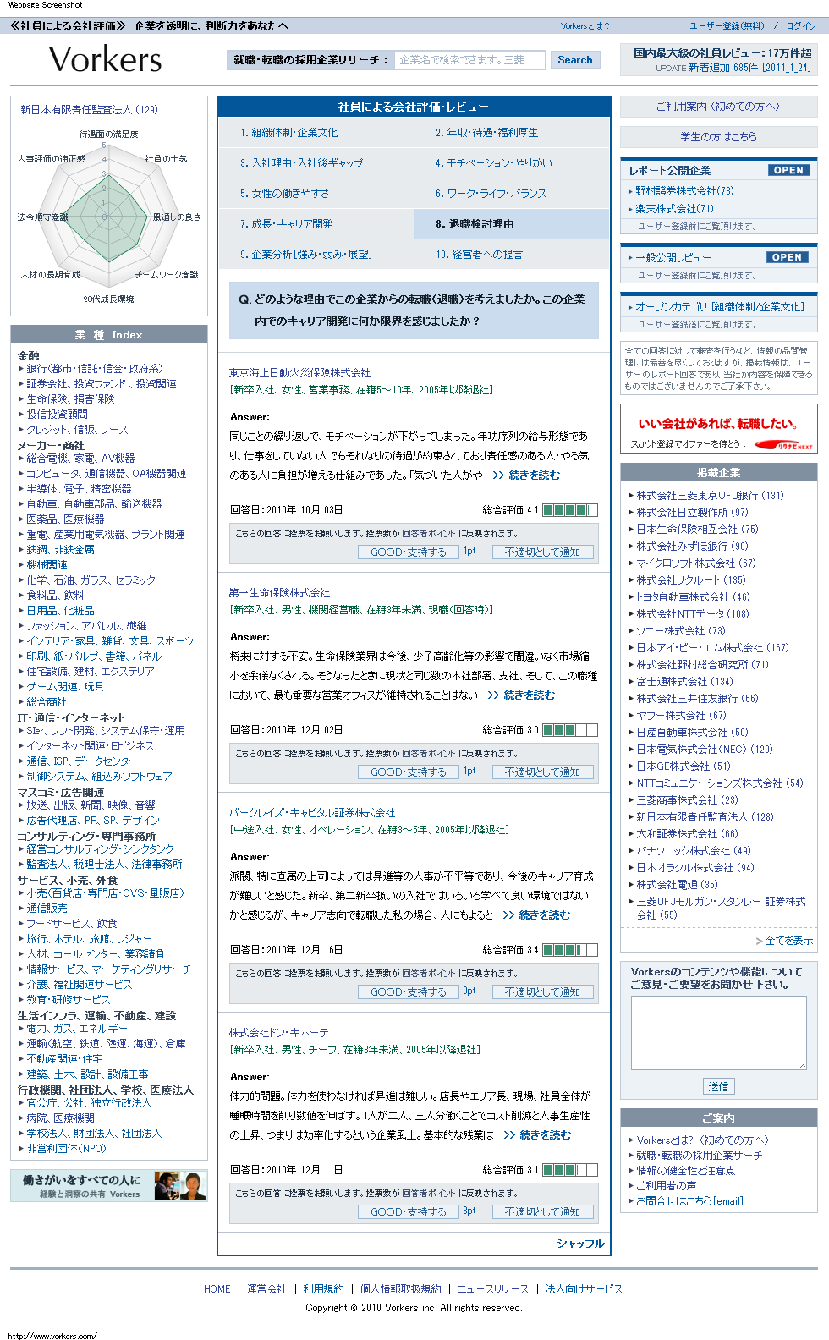Select tab 9. 企業分析[強み・弱み・展望]

pyautogui.click(x=316, y=255)
